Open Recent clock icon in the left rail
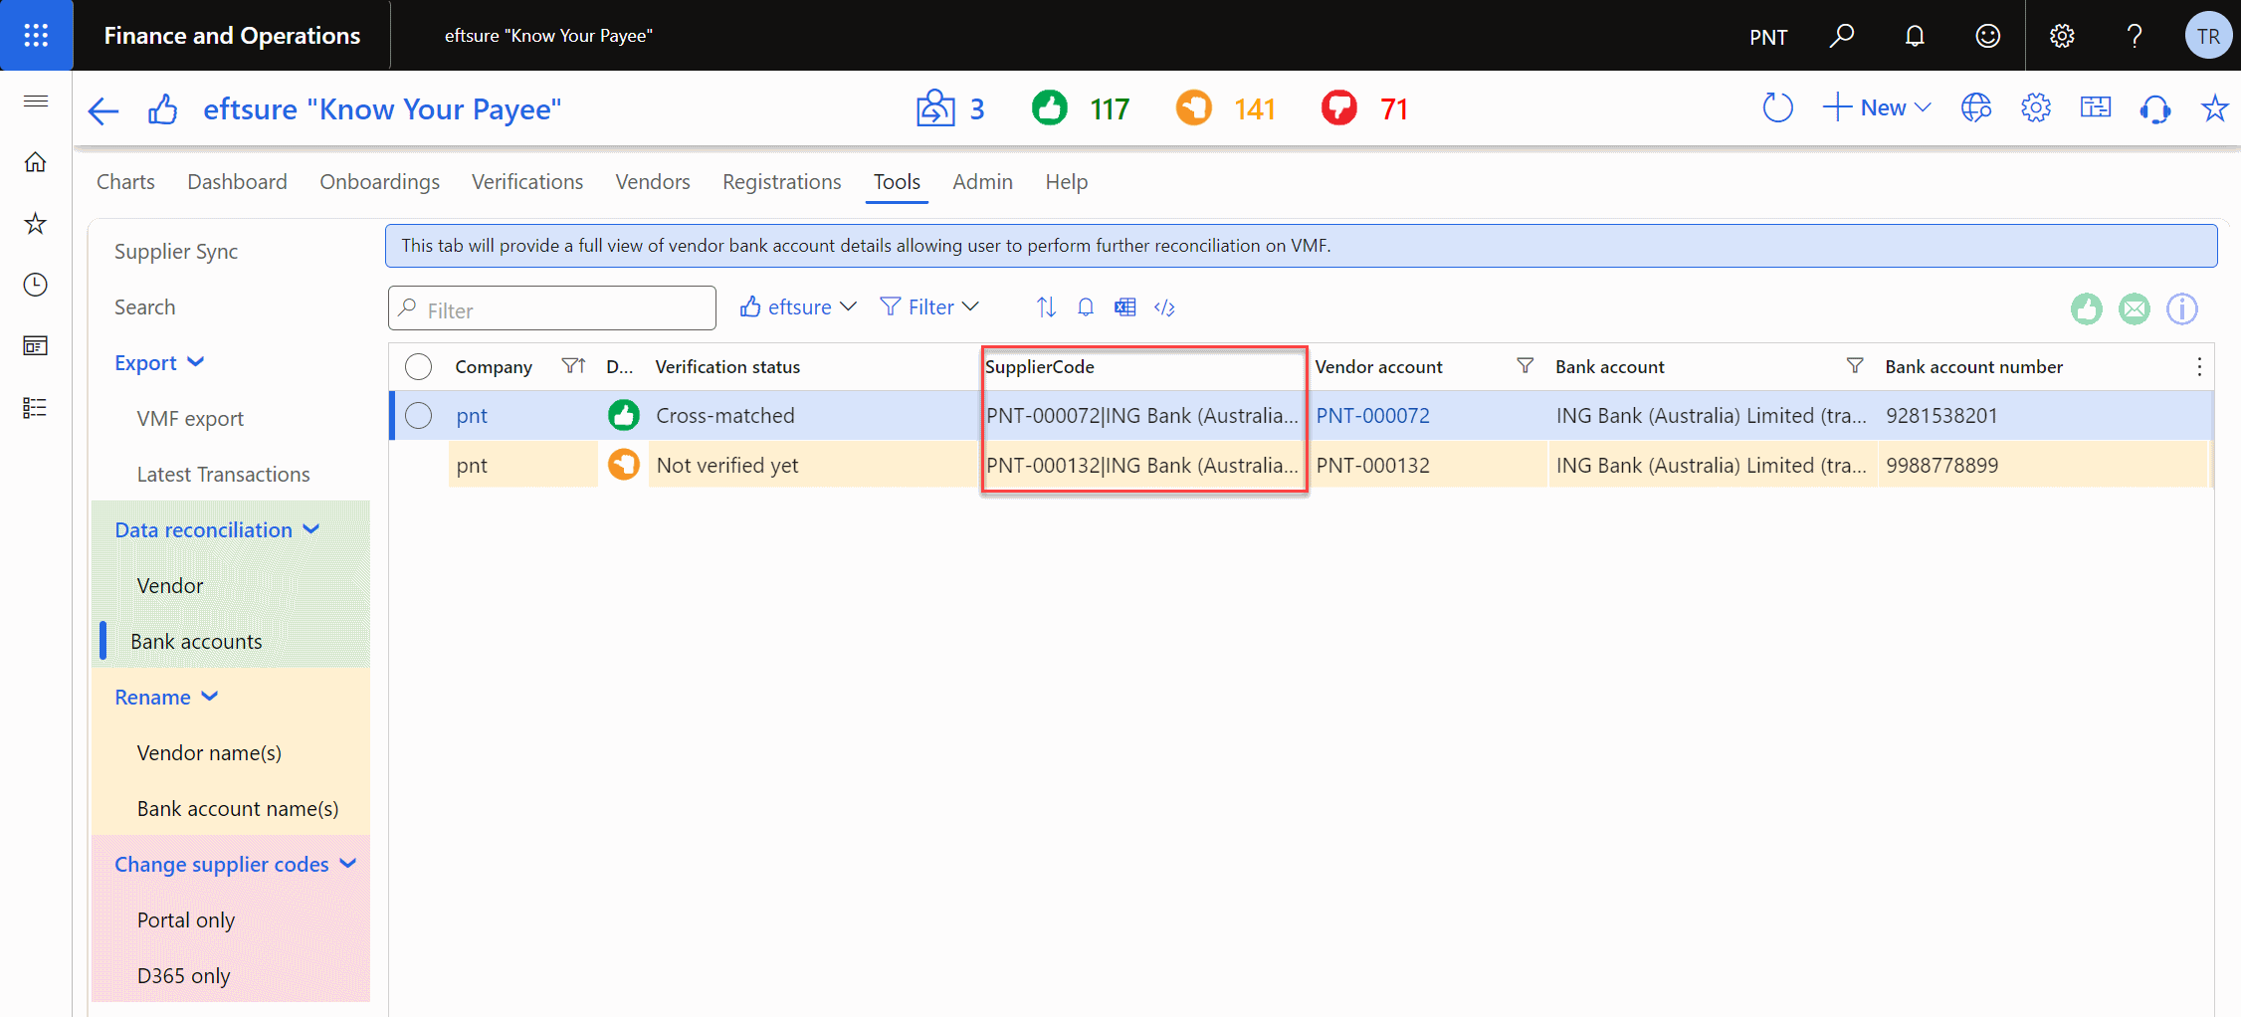The height and width of the screenshot is (1017, 2241). [36, 286]
